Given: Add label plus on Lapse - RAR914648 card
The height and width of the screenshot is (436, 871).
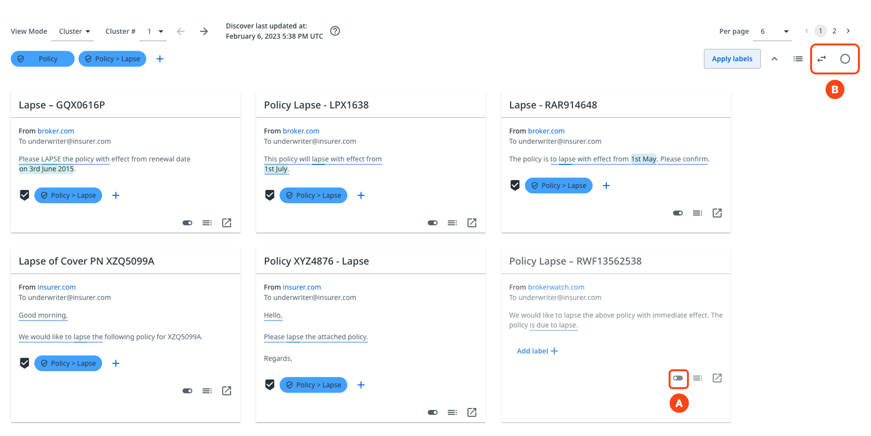Looking at the screenshot, I should 606,186.
